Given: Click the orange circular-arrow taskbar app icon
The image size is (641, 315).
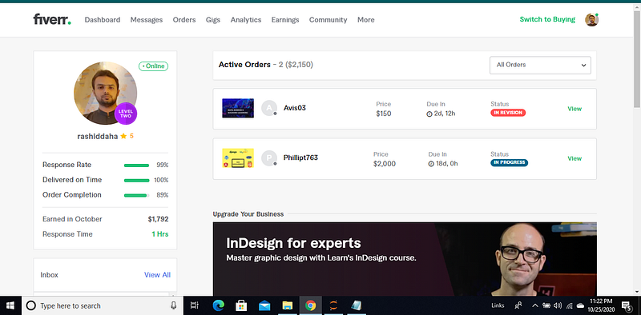Looking at the screenshot, I should [x=333, y=305].
